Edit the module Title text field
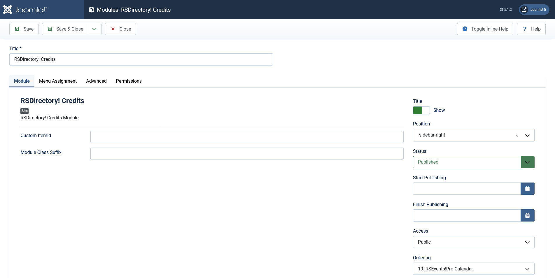This screenshot has height=278, width=555. [x=141, y=59]
